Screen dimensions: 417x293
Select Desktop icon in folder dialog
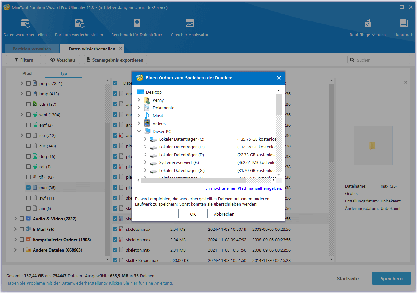tap(140, 92)
